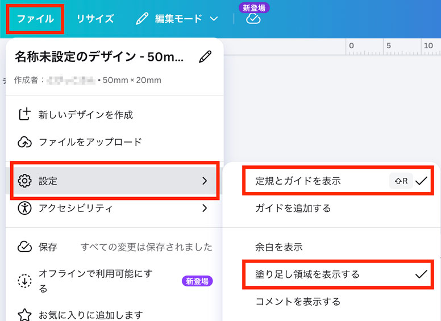Open the ファイル menu

click(35, 19)
